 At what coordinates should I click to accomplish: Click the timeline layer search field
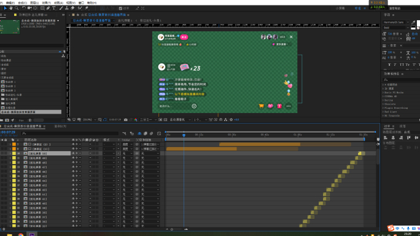click(x=70, y=133)
